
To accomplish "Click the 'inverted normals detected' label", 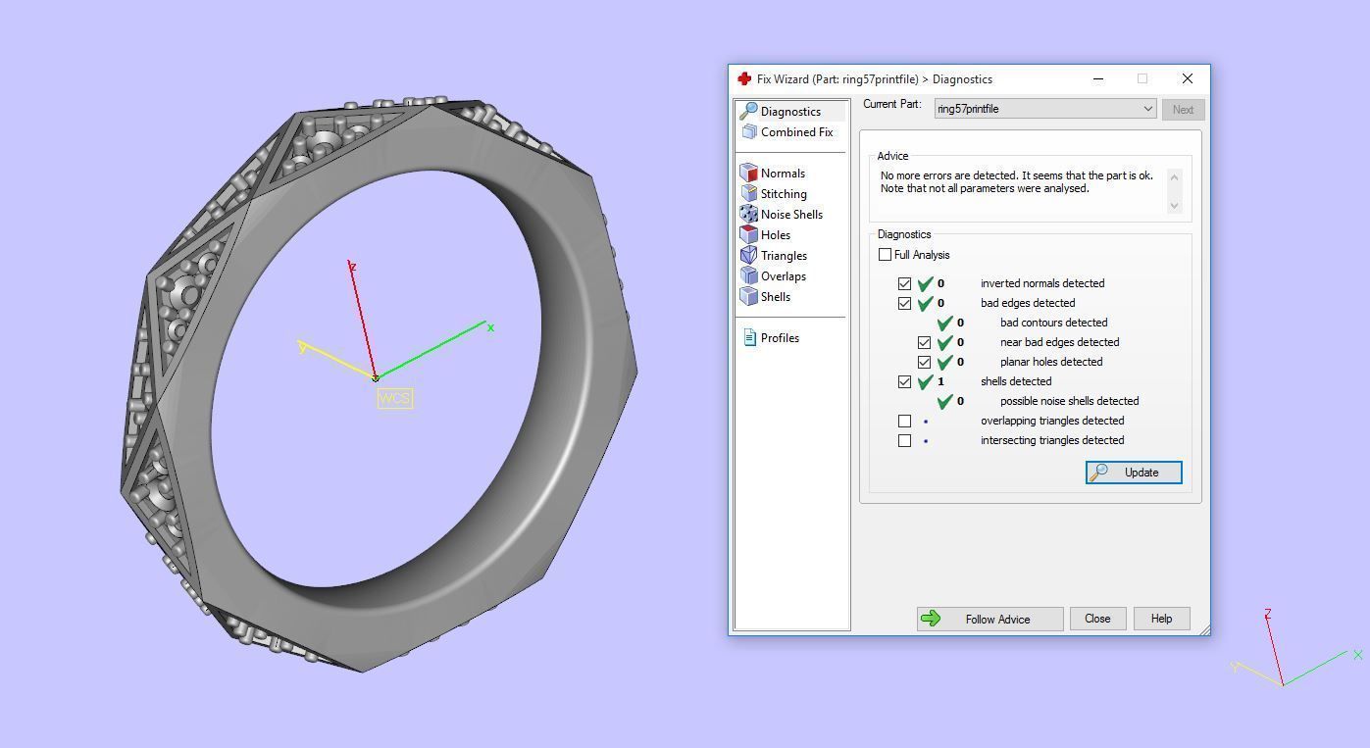I will [x=1042, y=283].
